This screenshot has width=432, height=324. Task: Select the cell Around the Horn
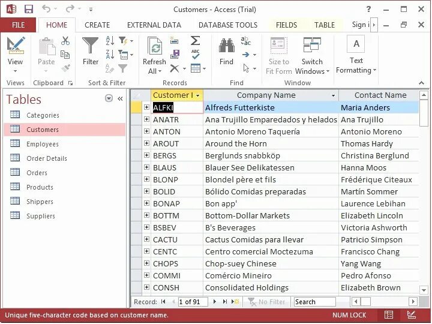[271, 143]
